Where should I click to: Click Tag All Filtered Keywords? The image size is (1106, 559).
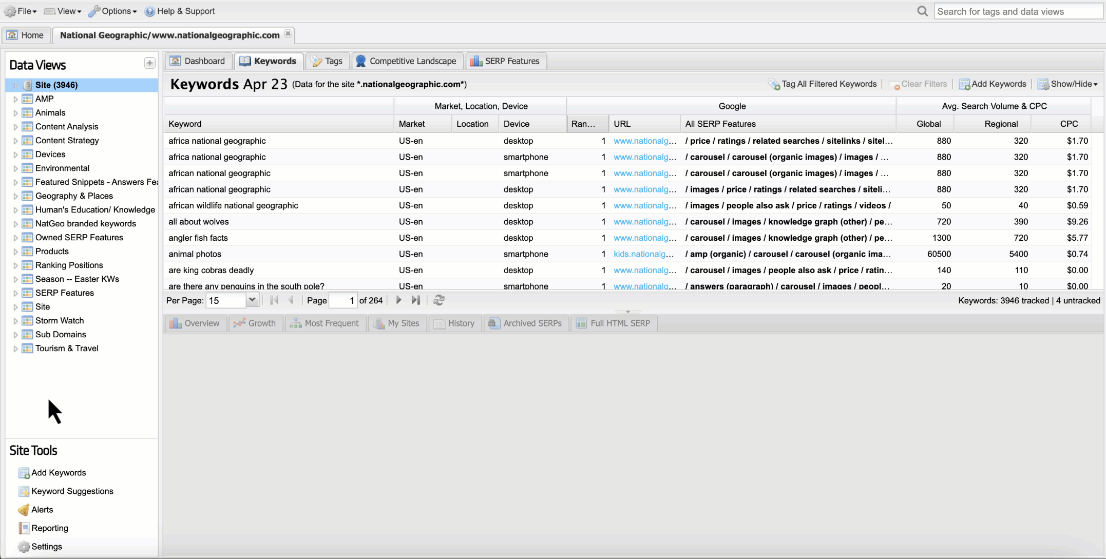pyautogui.click(x=823, y=84)
